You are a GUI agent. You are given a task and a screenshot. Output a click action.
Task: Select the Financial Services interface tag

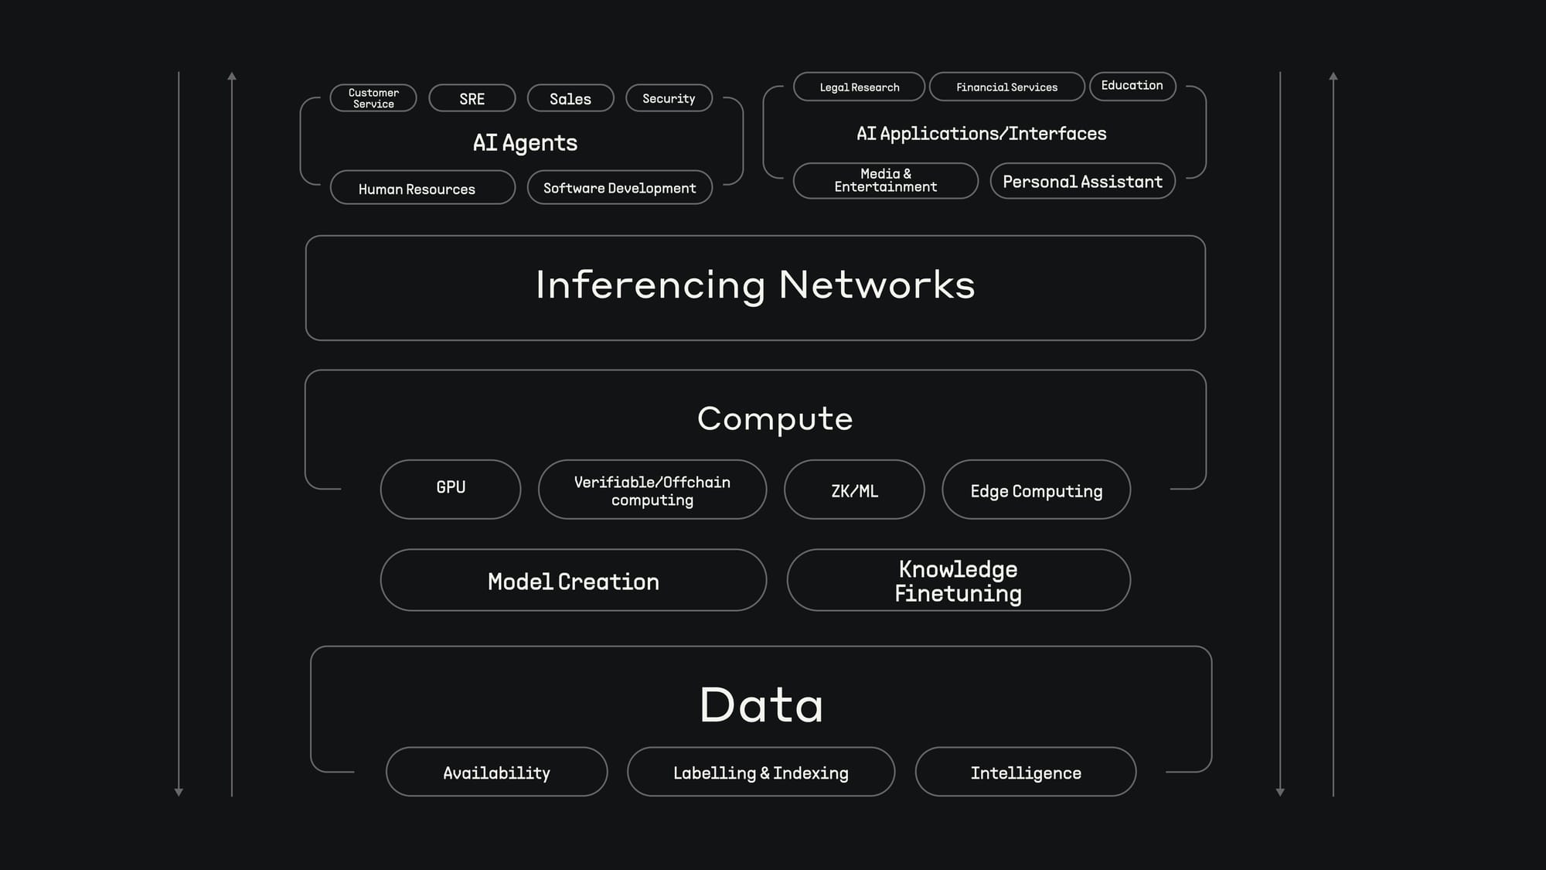point(1006,87)
